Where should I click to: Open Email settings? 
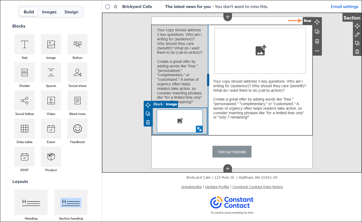(344, 6)
